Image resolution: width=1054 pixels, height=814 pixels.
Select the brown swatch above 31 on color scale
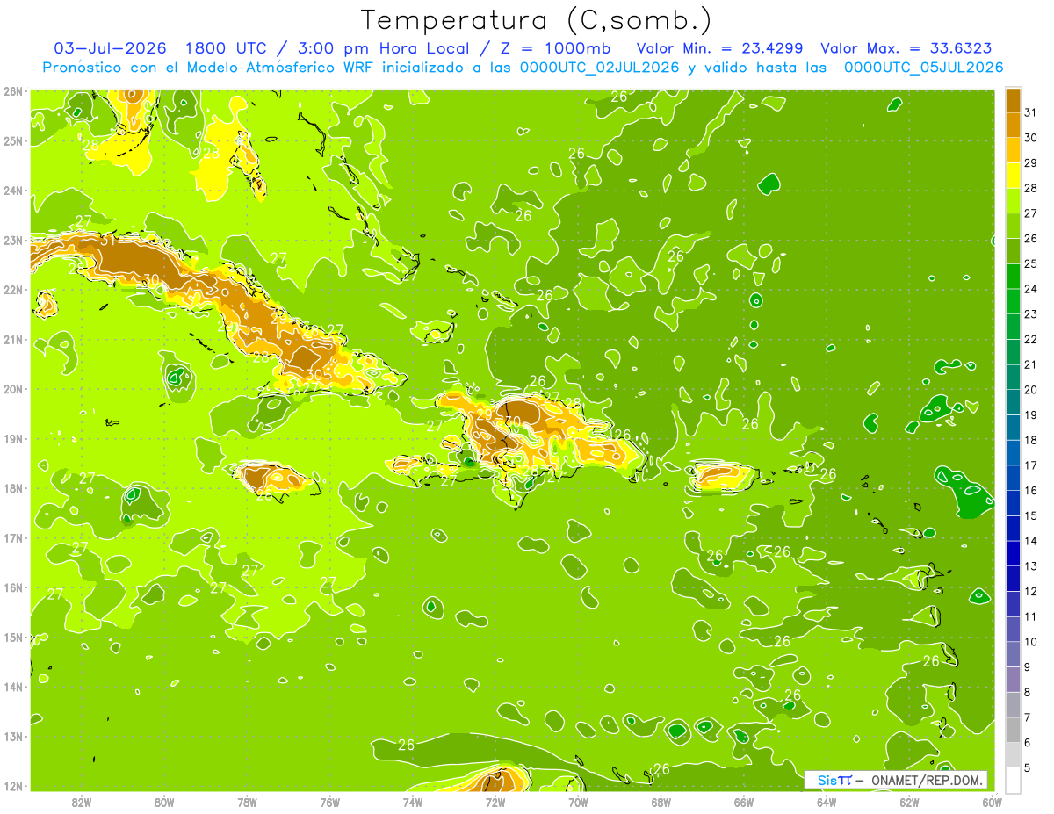click(1014, 99)
